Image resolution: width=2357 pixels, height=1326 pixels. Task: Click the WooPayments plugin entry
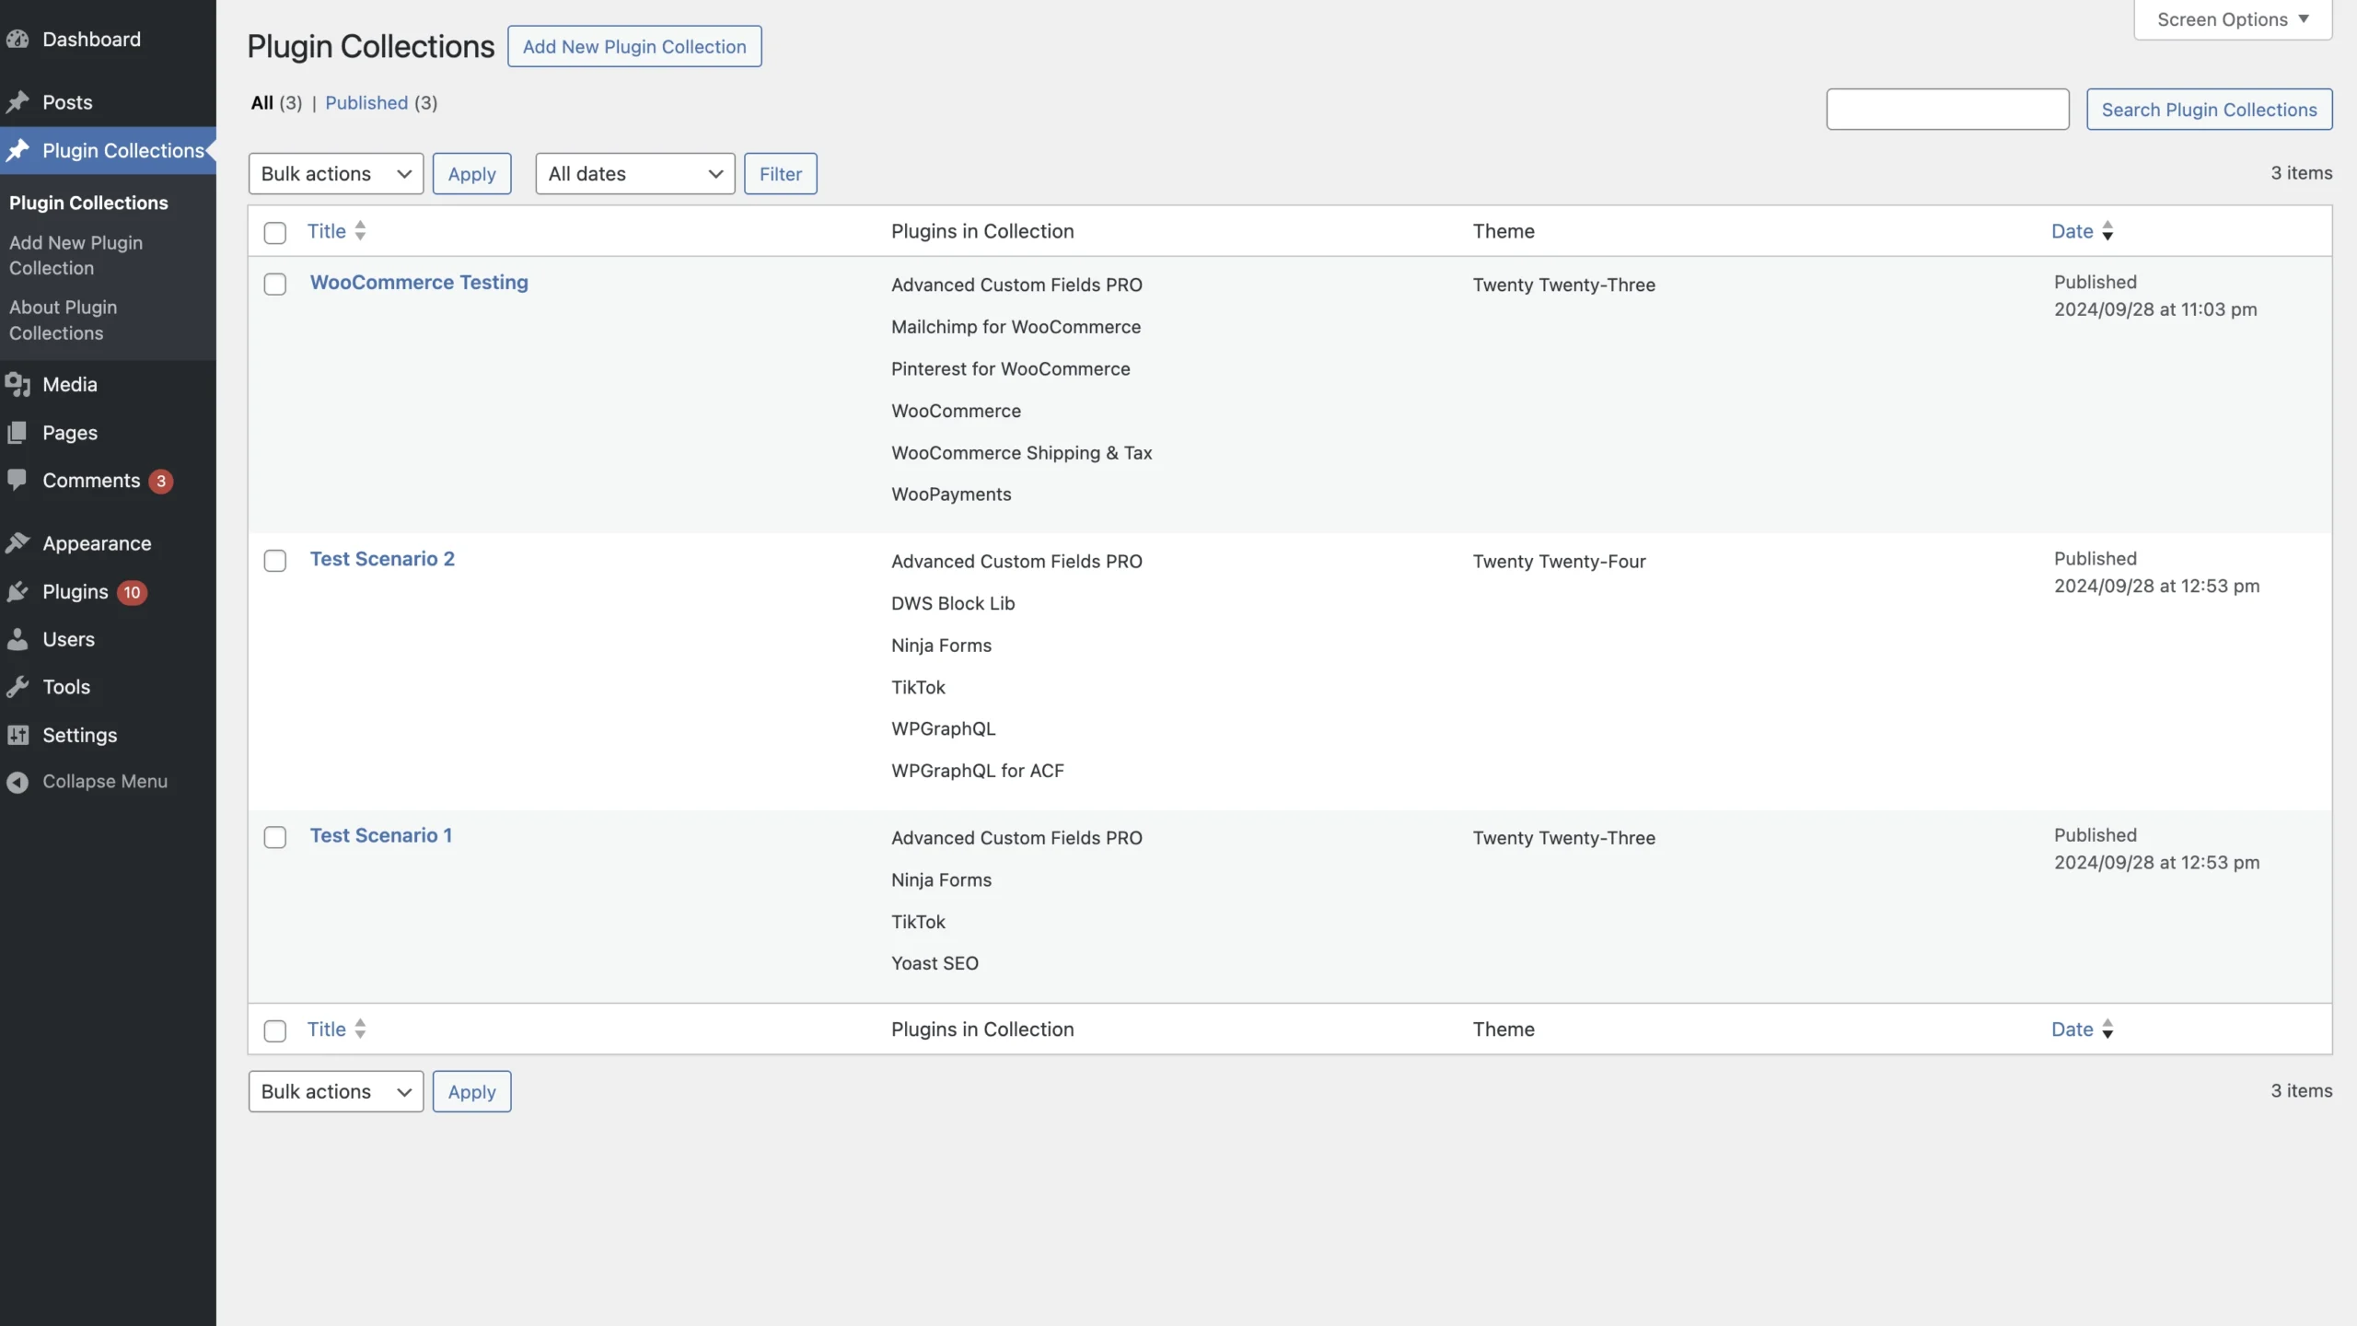951,494
